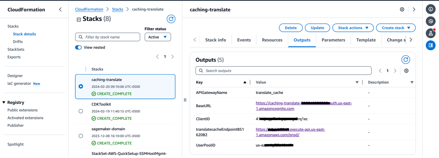The image size is (439, 158).
Task: Open the Filter status Active dropdown
Action: (158, 37)
